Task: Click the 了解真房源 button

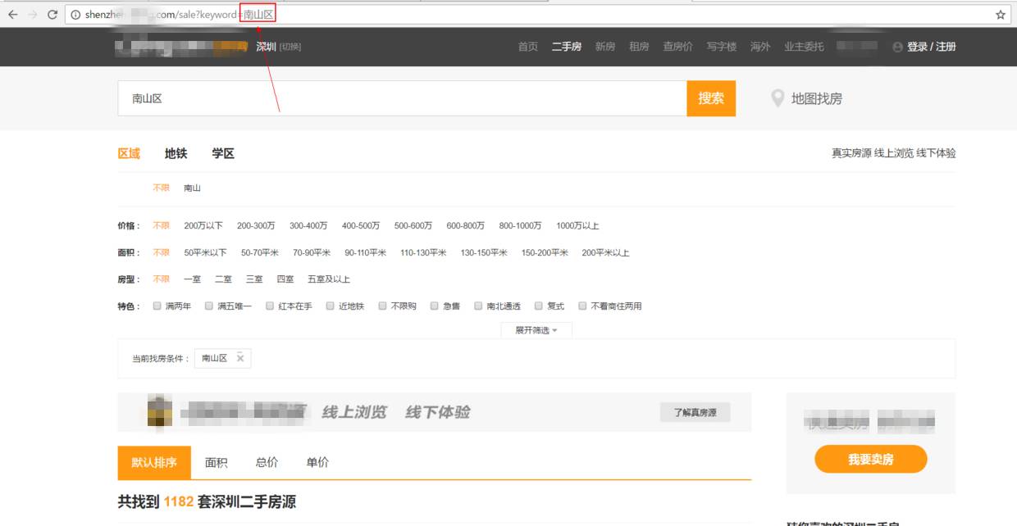Action: coord(695,412)
